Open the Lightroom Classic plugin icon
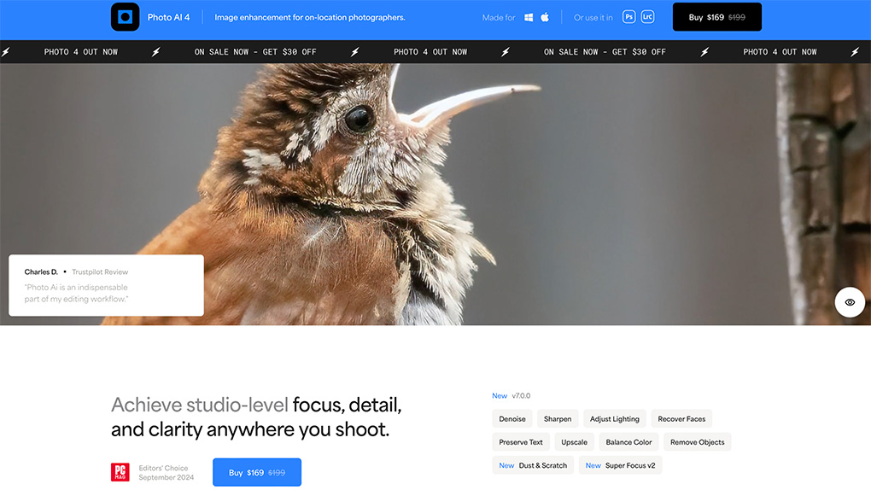The height and width of the screenshot is (490, 871). (647, 17)
